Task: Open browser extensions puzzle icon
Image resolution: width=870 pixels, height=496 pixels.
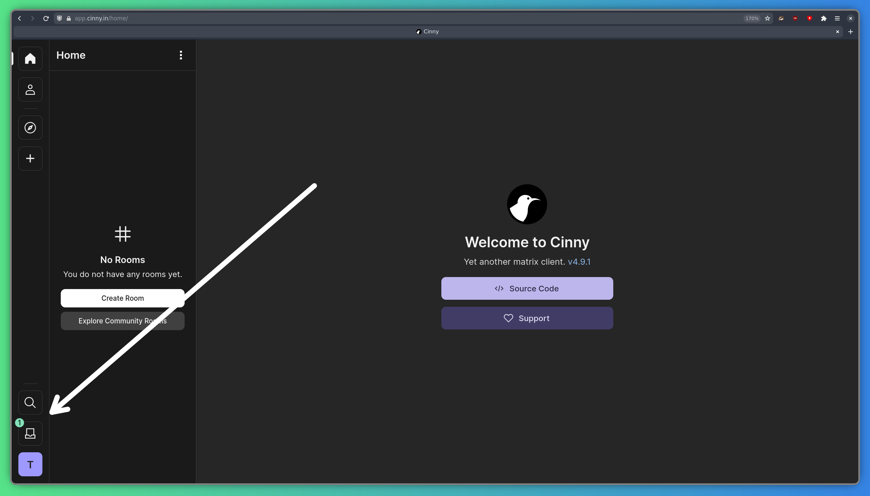Action: click(824, 18)
